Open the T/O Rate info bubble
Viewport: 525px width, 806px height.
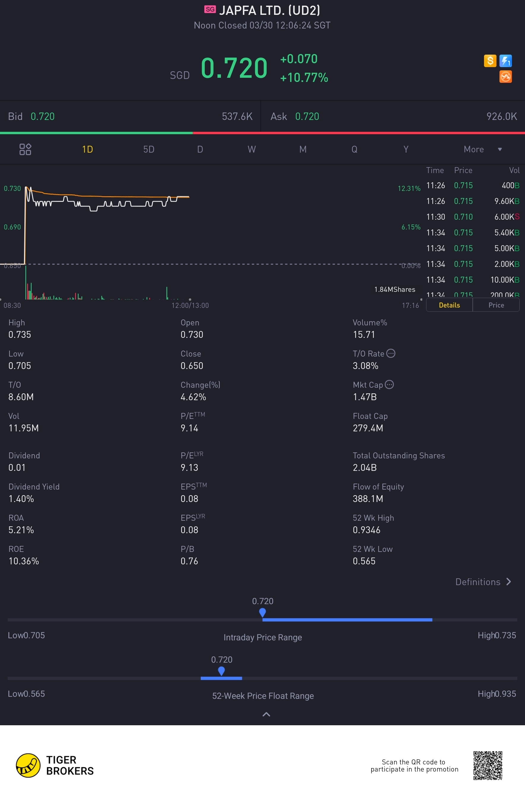pyautogui.click(x=390, y=353)
